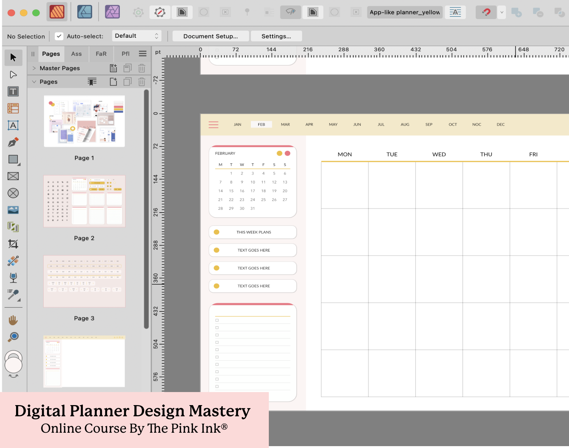Select the Move tool
This screenshot has width=569, height=448.
pos(13,57)
